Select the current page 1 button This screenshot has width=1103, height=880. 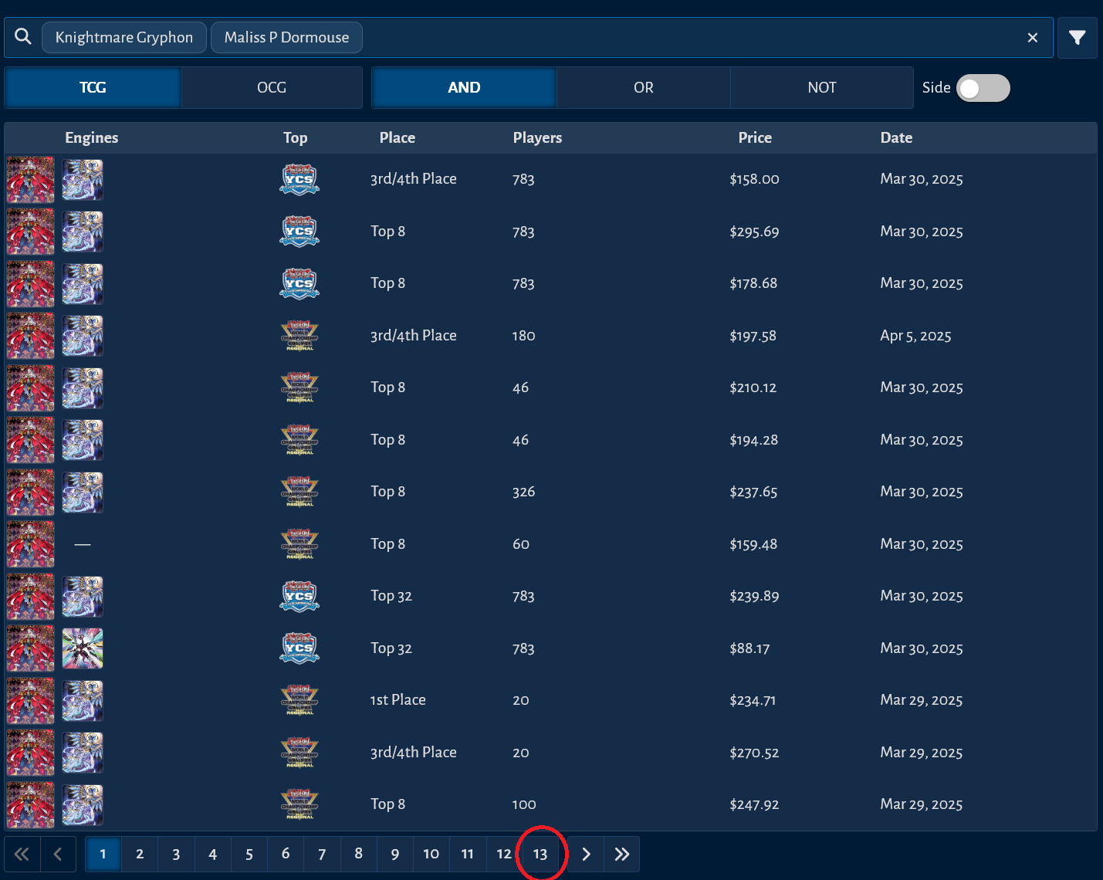(103, 854)
